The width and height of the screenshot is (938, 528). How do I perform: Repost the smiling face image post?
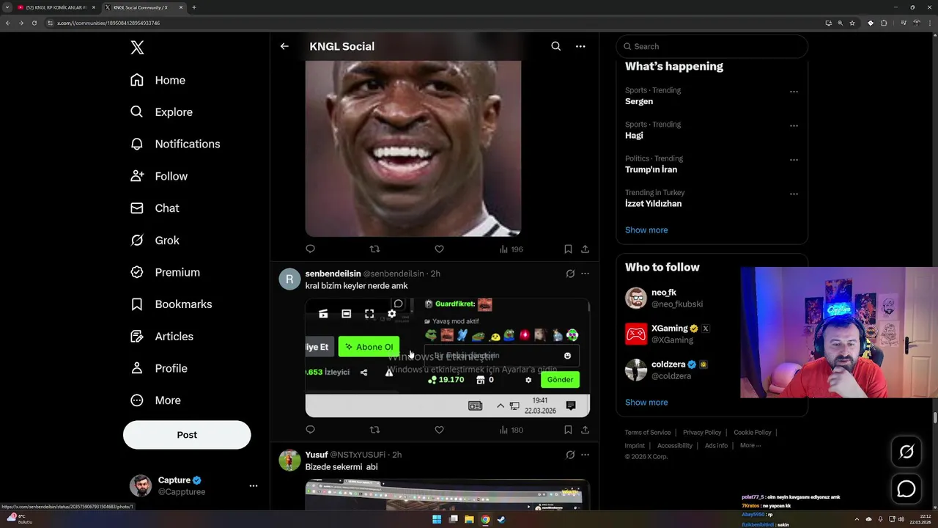tap(374, 249)
